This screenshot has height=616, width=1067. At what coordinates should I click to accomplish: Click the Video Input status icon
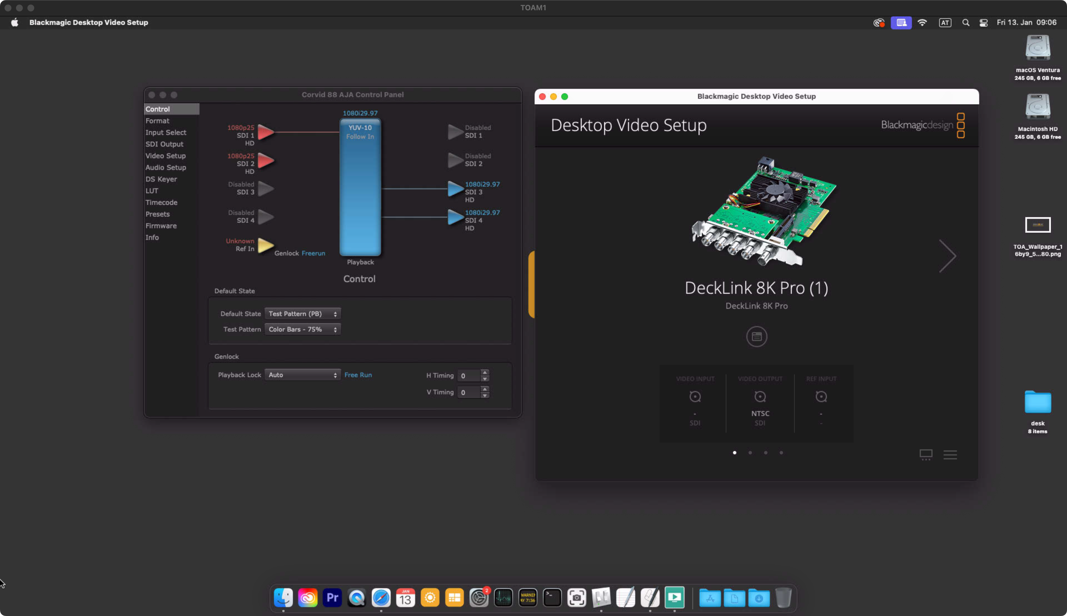695,396
